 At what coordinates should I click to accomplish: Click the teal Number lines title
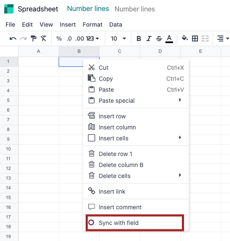tap(88, 8)
